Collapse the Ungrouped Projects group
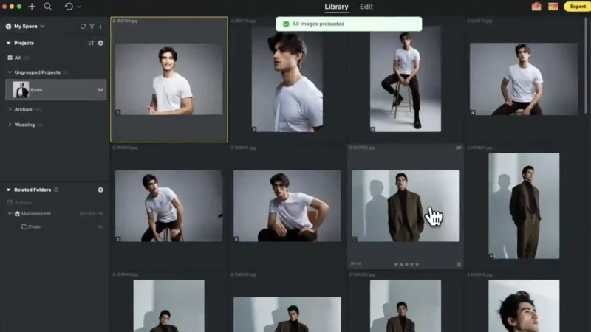The height and width of the screenshot is (332, 591). point(10,72)
